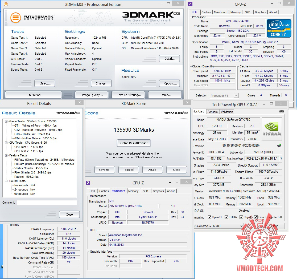Image resolution: width=297 pixels, height=279 pixels.
Task: Click the DRAM Frequency 1400.2 MHz value
Action: click(x=68, y=229)
